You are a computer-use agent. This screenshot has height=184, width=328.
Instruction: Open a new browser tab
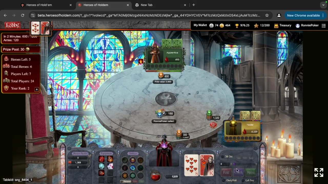[x=193, y=5]
